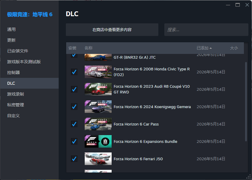The height and width of the screenshot is (180, 252).
Task: Sort DLC list by 大小 column
Action: coord(234,48)
